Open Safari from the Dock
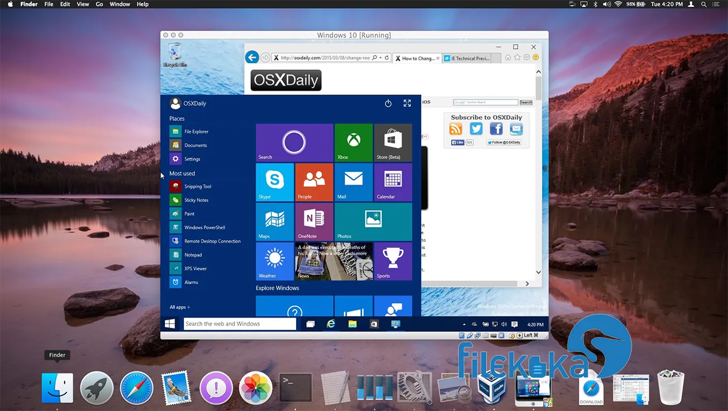The image size is (728, 411). click(x=136, y=388)
